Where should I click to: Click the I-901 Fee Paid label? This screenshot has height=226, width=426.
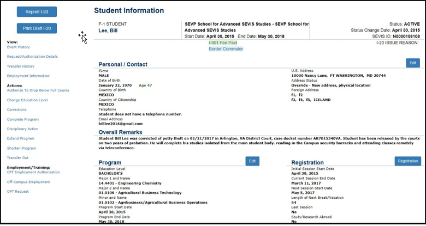[223, 42]
